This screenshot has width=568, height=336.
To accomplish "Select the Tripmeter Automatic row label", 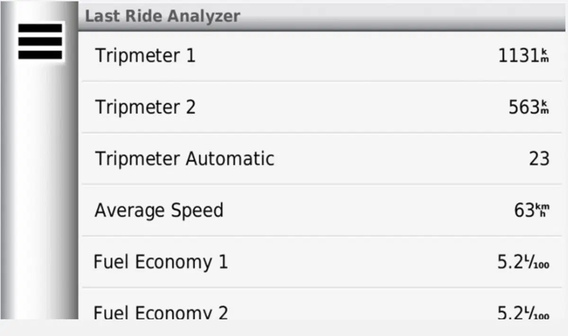I will 185,158.
